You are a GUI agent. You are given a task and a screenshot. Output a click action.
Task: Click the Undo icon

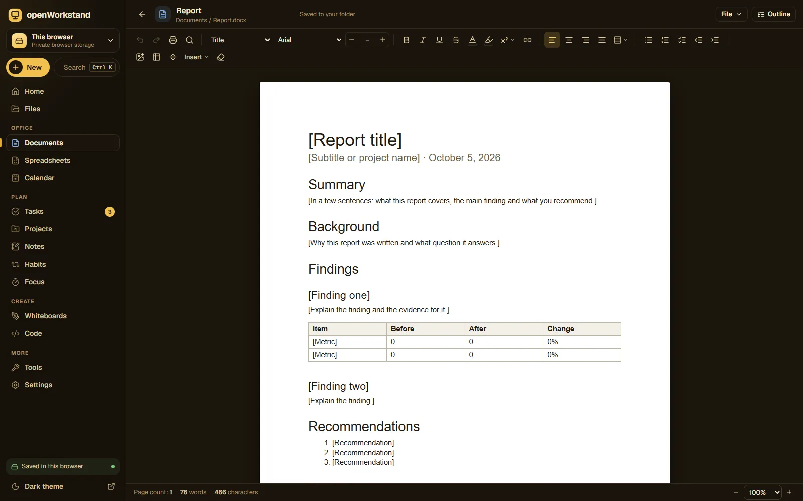click(x=140, y=40)
